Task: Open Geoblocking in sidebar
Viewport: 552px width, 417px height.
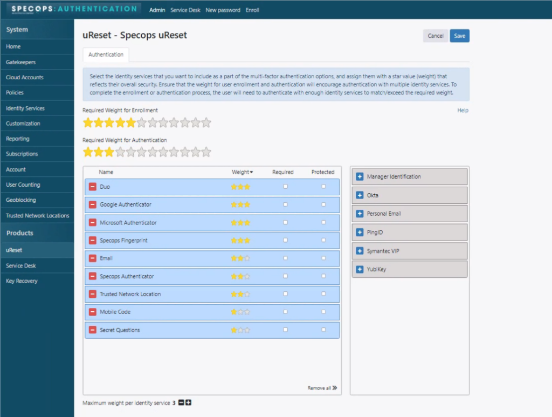Action: [x=37, y=200]
